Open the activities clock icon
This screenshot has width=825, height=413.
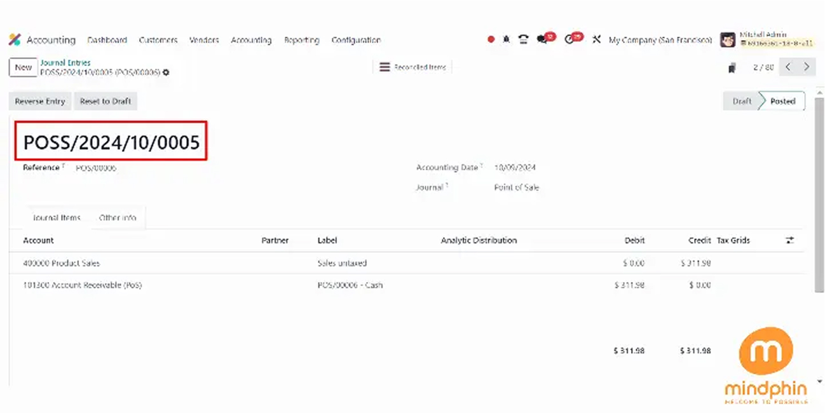click(x=570, y=39)
